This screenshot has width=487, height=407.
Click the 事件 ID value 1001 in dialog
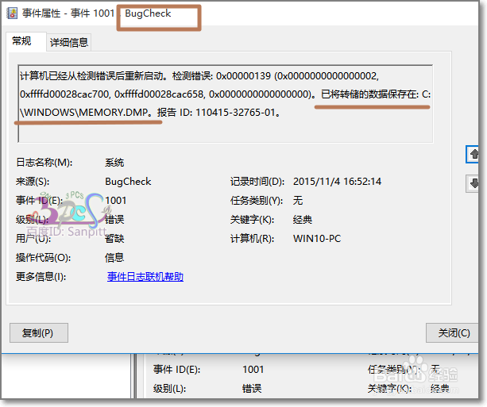pos(116,201)
